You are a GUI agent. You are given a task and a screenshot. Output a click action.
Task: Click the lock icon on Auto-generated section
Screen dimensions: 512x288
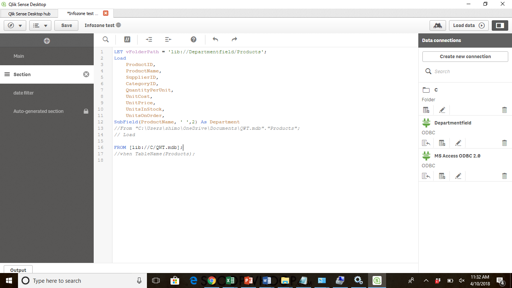[86, 111]
